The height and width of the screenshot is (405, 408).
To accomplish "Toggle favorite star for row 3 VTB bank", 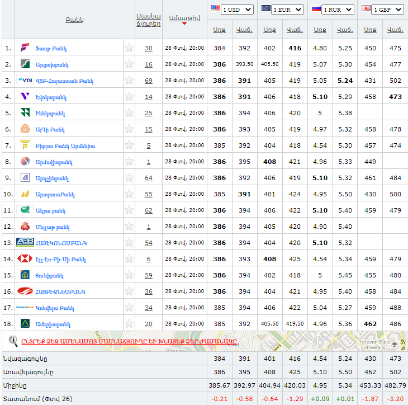I will tap(129, 80).
